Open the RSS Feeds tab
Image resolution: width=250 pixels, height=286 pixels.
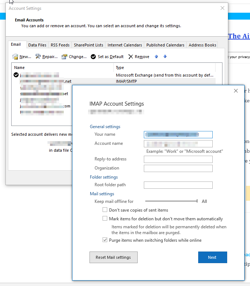(x=60, y=45)
